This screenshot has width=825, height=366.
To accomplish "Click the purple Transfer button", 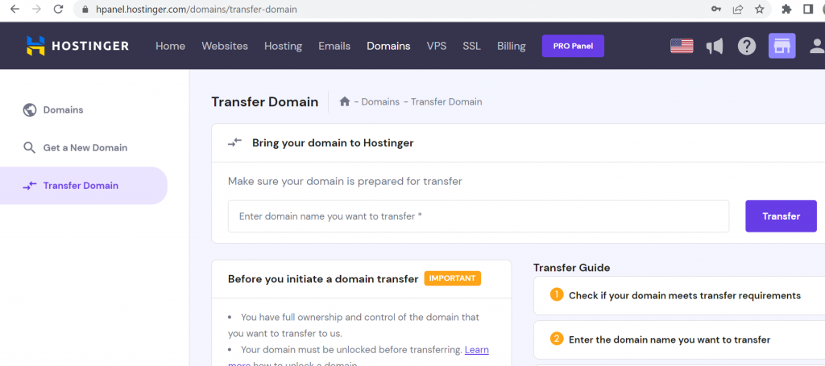I will click(x=781, y=216).
